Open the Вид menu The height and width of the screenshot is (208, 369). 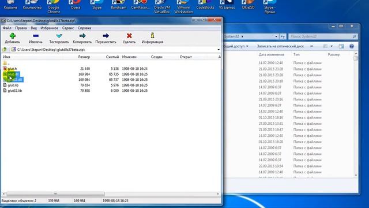pyautogui.click(x=33, y=28)
